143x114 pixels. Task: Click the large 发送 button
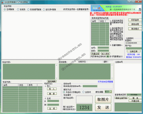(x=103, y=107)
